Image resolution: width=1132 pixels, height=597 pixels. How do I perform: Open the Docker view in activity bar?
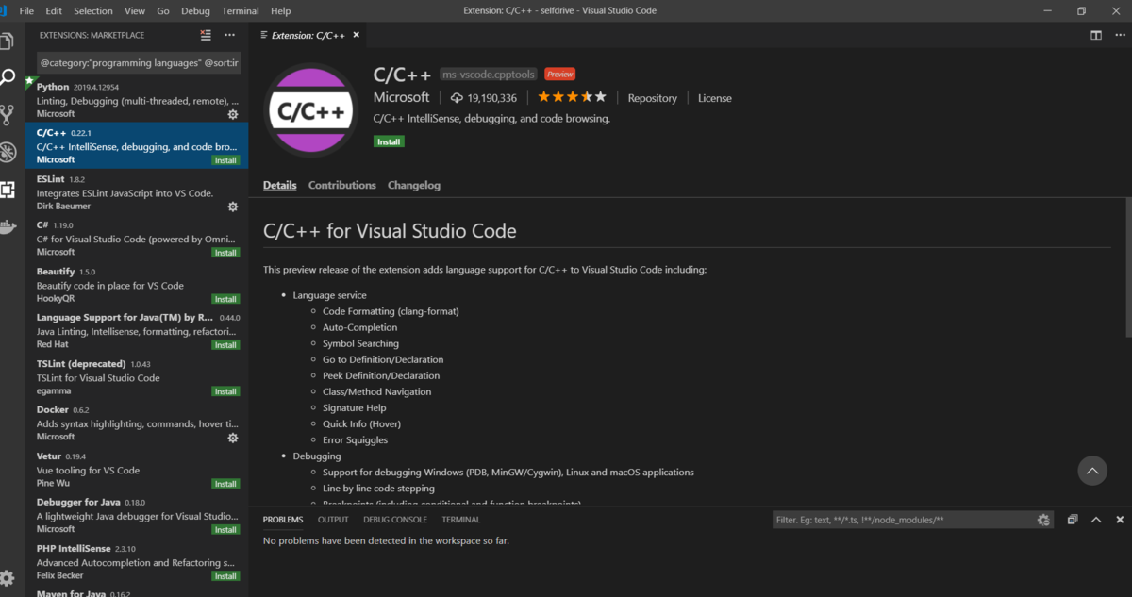pos(7,226)
